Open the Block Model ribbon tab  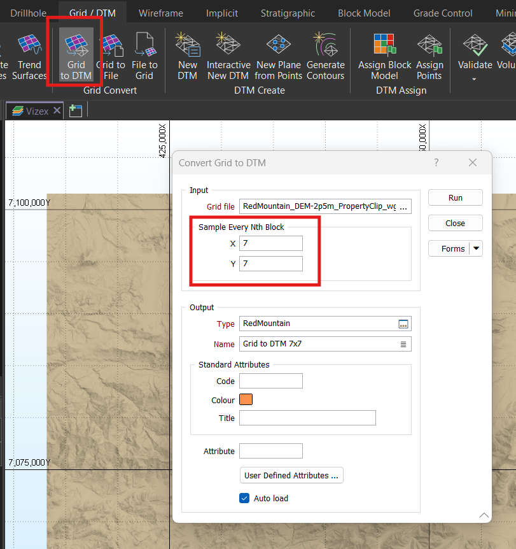[x=364, y=13]
